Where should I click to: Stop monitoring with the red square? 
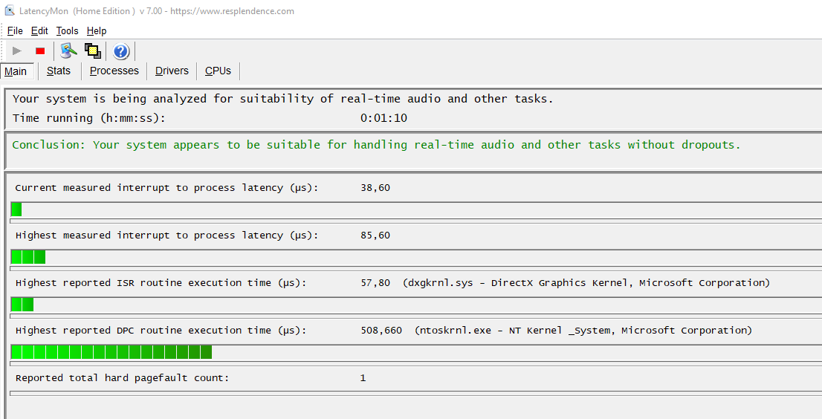pos(40,51)
